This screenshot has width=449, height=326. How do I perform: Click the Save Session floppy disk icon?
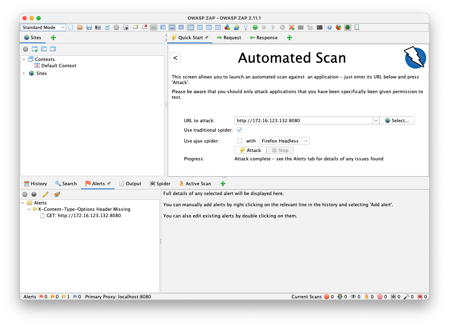coord(89,27)
